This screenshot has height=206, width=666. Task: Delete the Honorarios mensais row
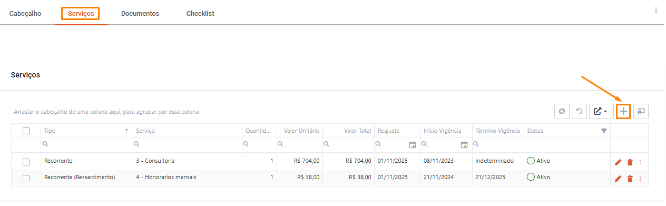click(630, 179)
